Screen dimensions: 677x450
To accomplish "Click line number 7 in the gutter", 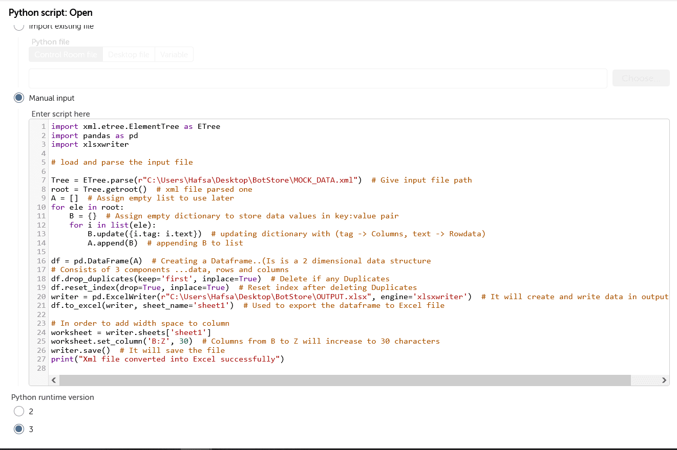I will (x=44, y=180).
